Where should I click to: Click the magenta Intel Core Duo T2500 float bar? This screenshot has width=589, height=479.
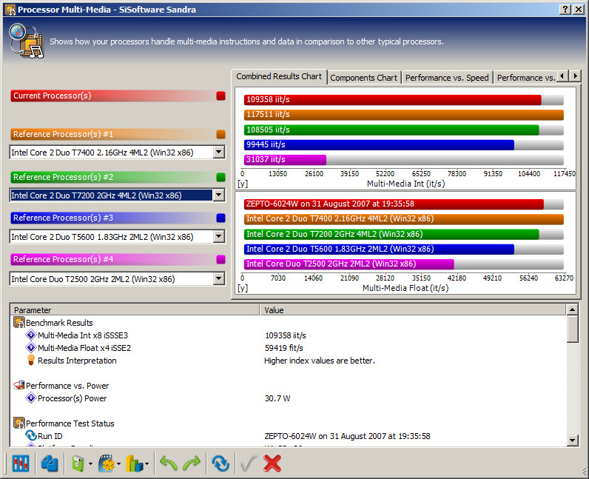(349, 264)
